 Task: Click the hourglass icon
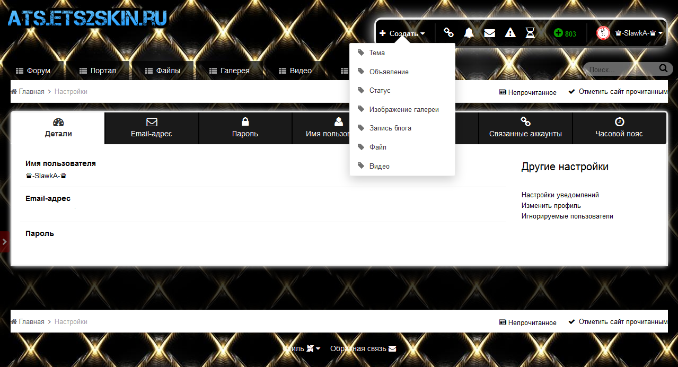click(x=530, y=33)
